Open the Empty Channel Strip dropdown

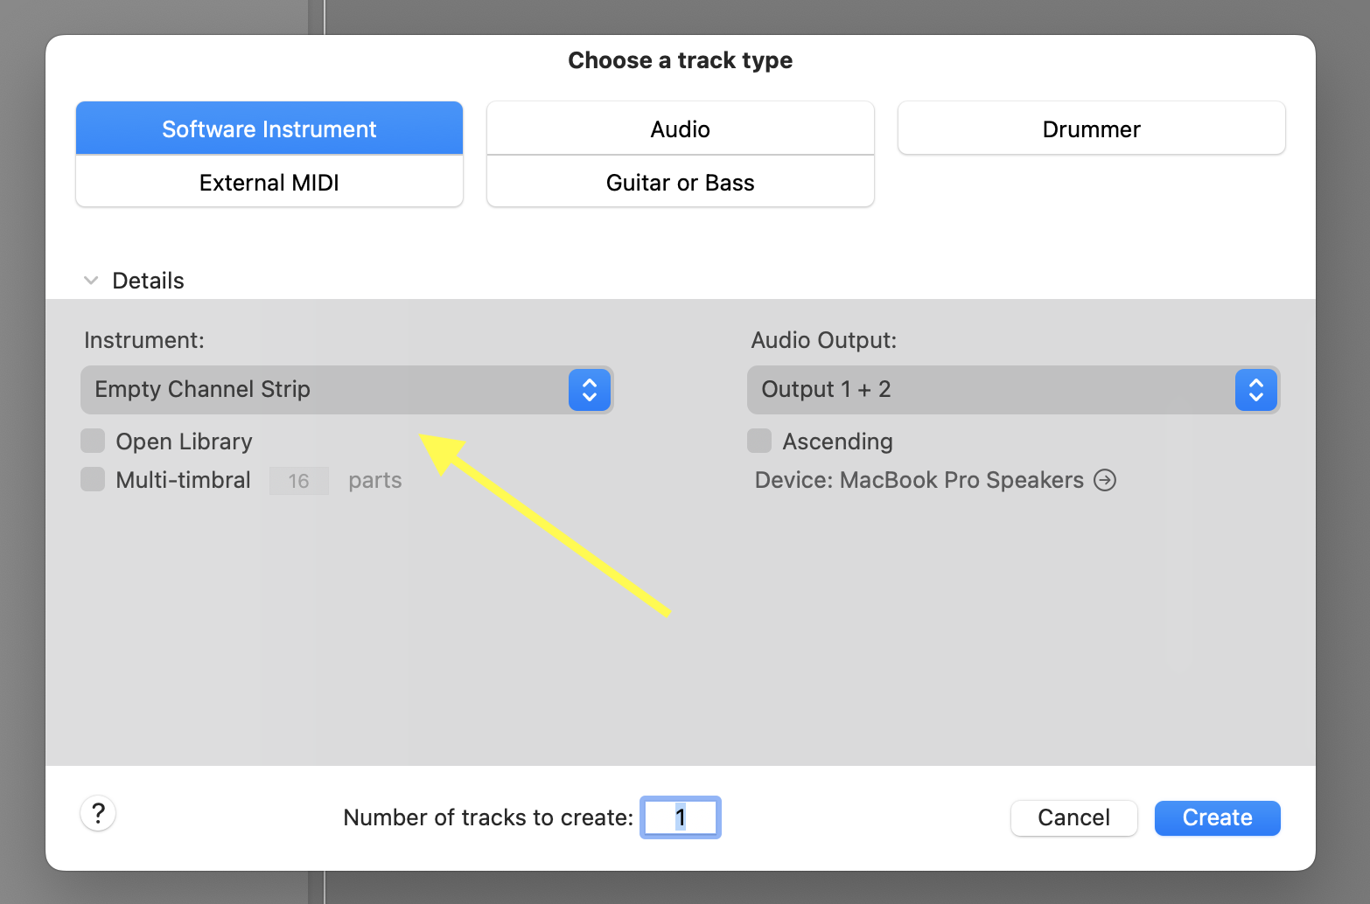[x=324, y=390]
